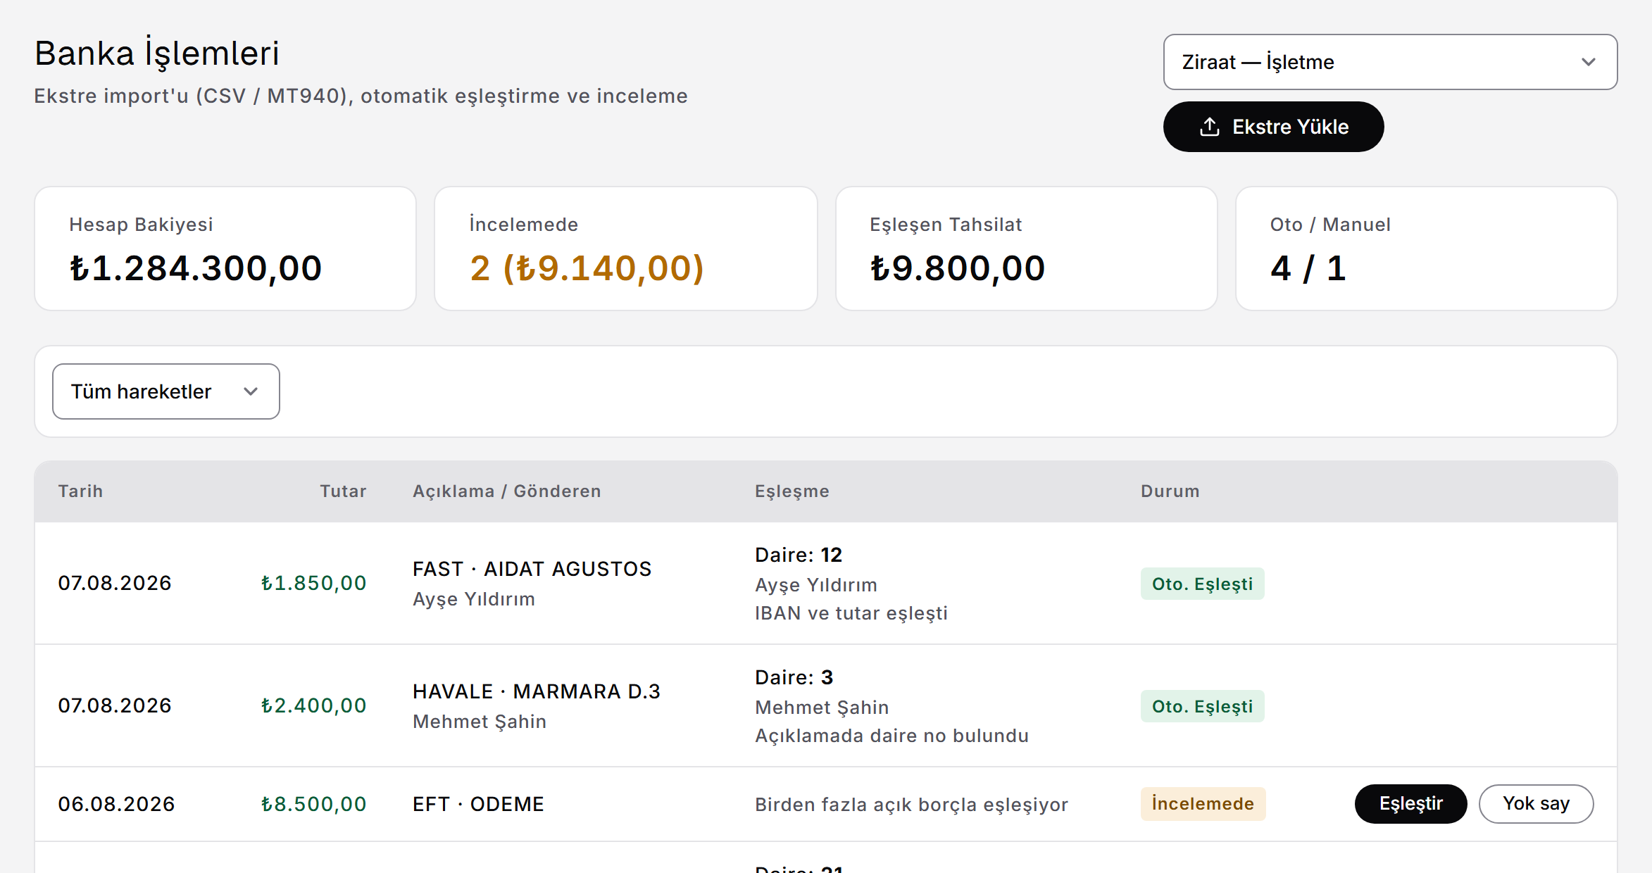The width and height of the screenshot is (1652, 873).
Task: Click the date 06.08.2026 in EFT row
Action: pyautogui.click(x=116, y=804)
